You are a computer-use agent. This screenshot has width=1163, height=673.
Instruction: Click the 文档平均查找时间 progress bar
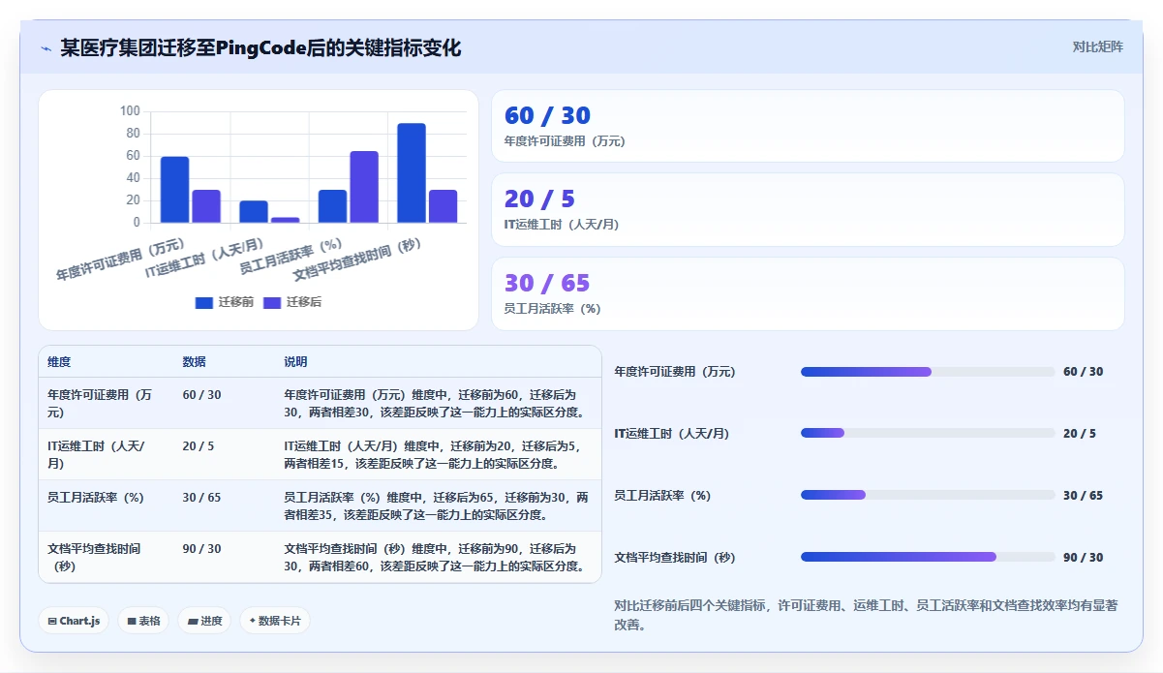click(928, 558)
